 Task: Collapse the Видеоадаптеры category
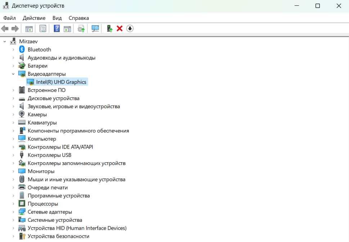[x=13, y=74]
